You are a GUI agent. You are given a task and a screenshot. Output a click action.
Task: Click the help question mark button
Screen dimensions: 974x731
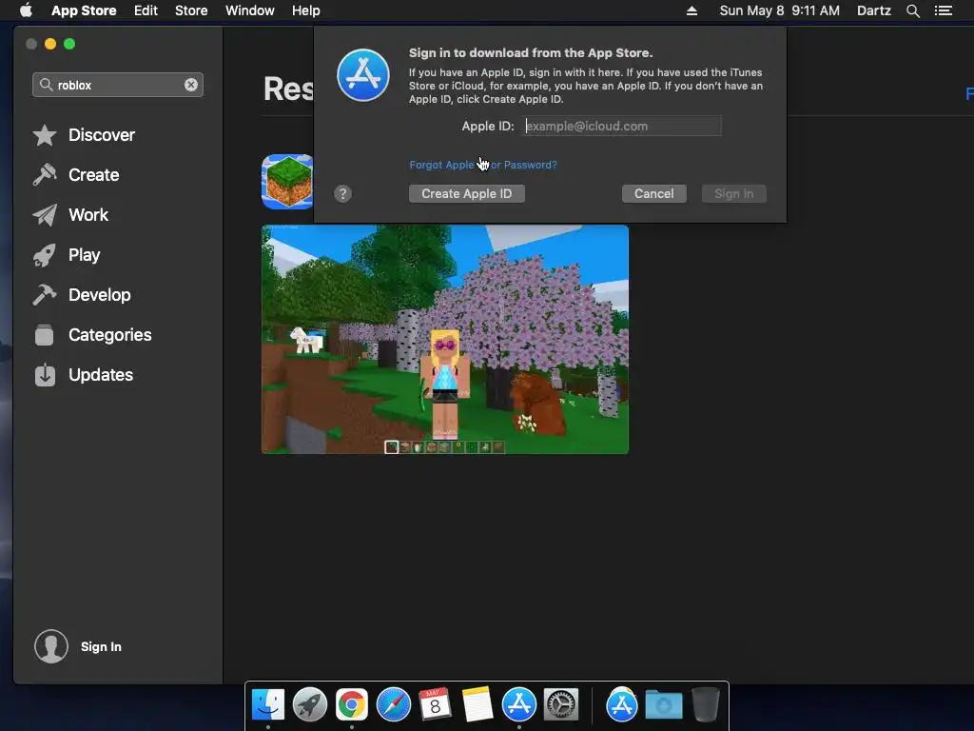point(342,194)
